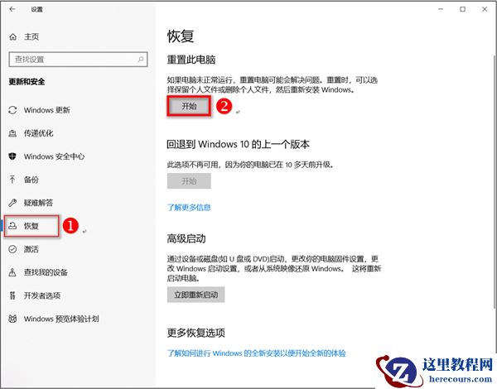Click the disabled 开始 button under 回退
497x389 pixels.
click(189, 181)
